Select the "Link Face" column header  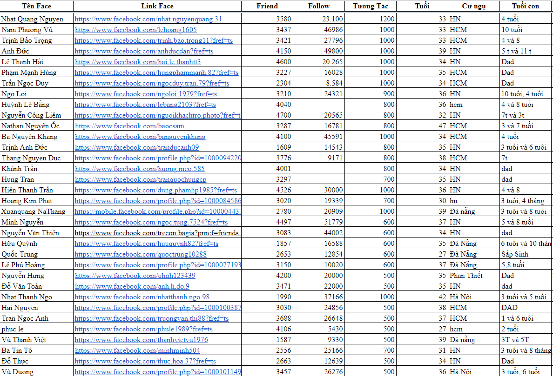pyautogui.click(x=157, y=6)
